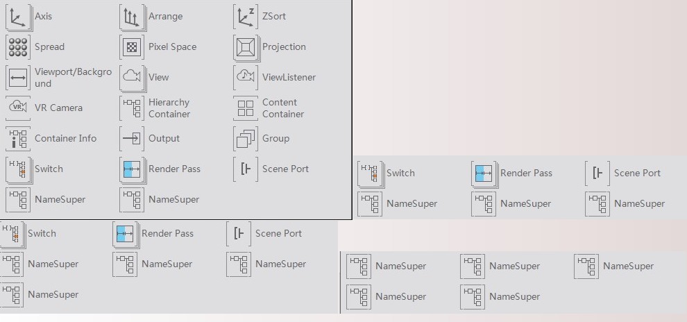687x322 pixels.
Task: Click the Group plugin icon
Action: 246,139
